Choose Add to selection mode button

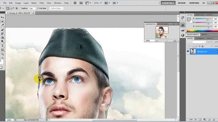11,8
